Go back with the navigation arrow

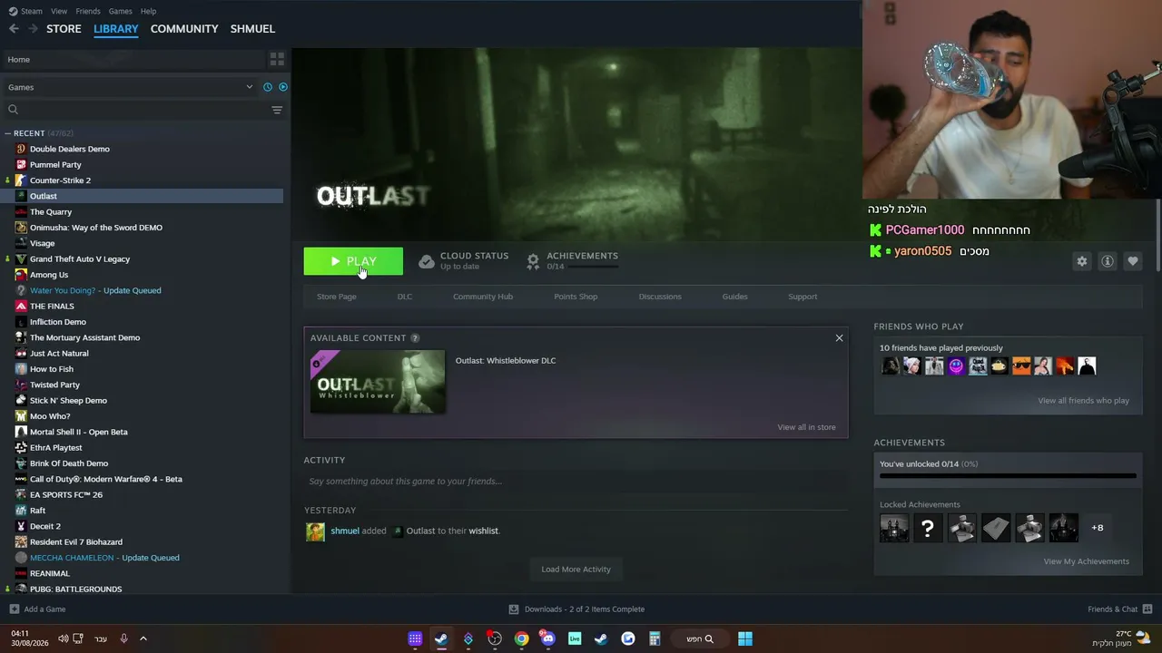(14, 29)
